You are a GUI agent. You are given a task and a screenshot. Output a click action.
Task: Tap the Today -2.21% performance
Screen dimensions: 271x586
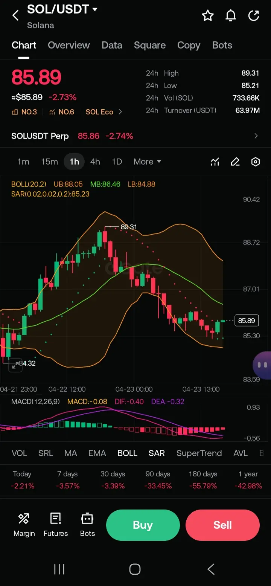pos(22,480)
